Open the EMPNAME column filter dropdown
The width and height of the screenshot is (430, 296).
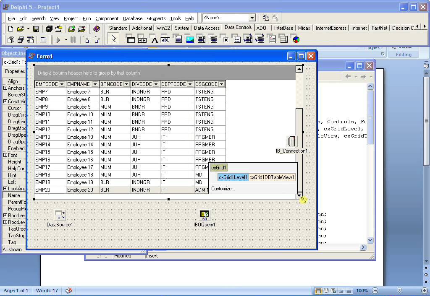pos(95,84)
